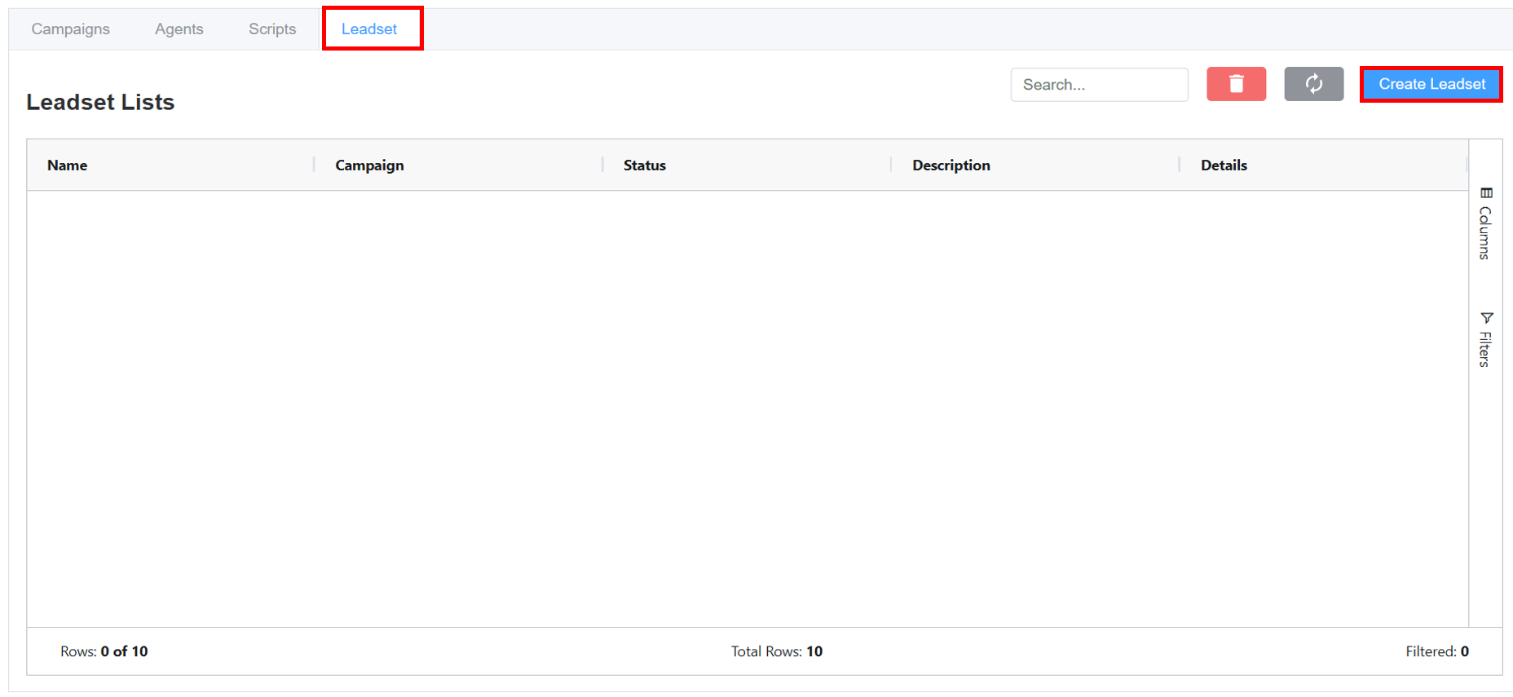Image resolution: width=1513 pixels, height=697 pixels.
Task: Sort by the Description column header
Action: [951, 165]
